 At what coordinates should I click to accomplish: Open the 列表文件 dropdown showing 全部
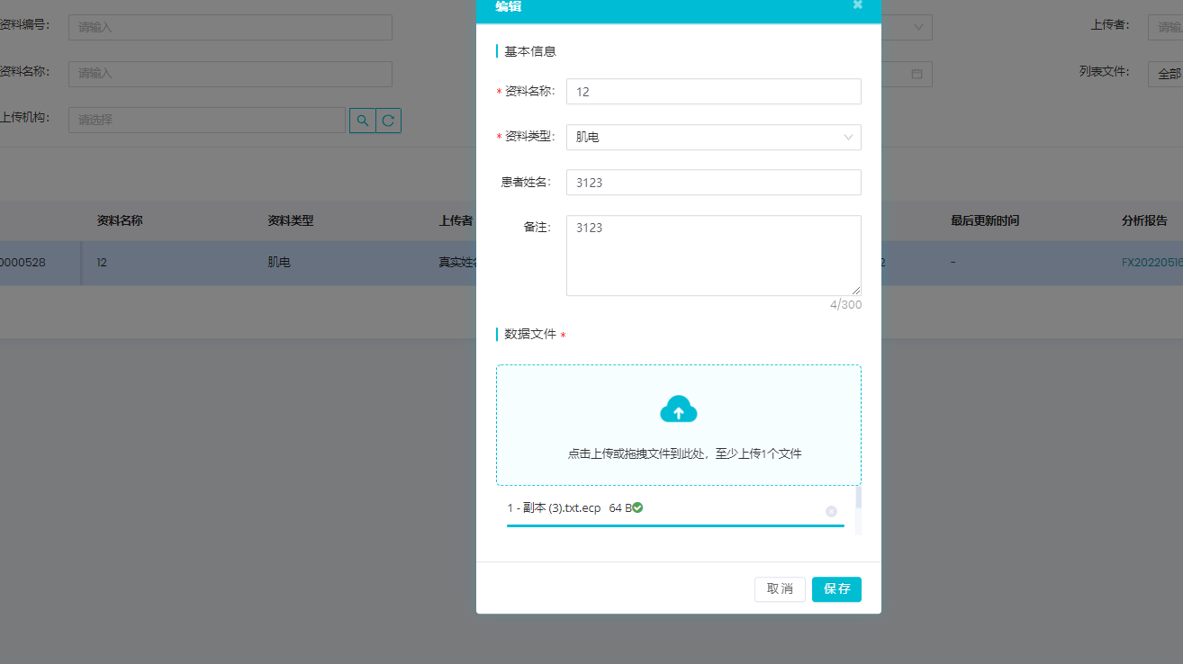click(x=1165, y=74)
